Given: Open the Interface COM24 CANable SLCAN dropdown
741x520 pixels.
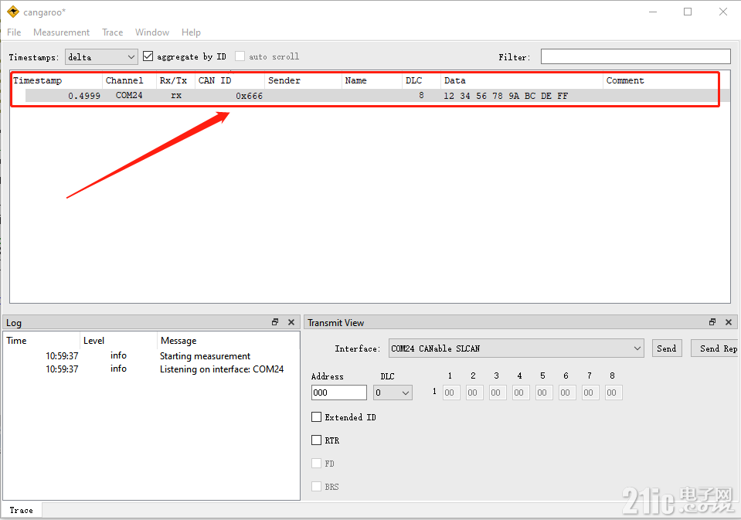Looking at the screenshot, I should [516, 348].
